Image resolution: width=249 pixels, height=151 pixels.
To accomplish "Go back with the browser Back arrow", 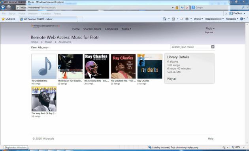I will [3, 7].
